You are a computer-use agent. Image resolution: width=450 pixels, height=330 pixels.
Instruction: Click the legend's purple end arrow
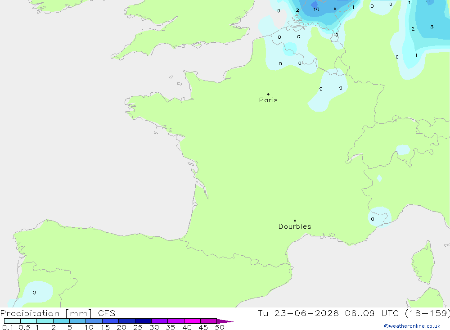(x=225, y=321)
